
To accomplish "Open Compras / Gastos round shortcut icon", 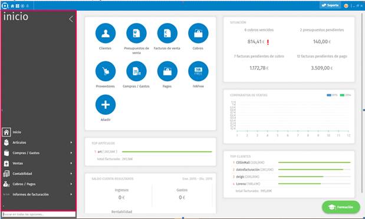I will [136, 71].
